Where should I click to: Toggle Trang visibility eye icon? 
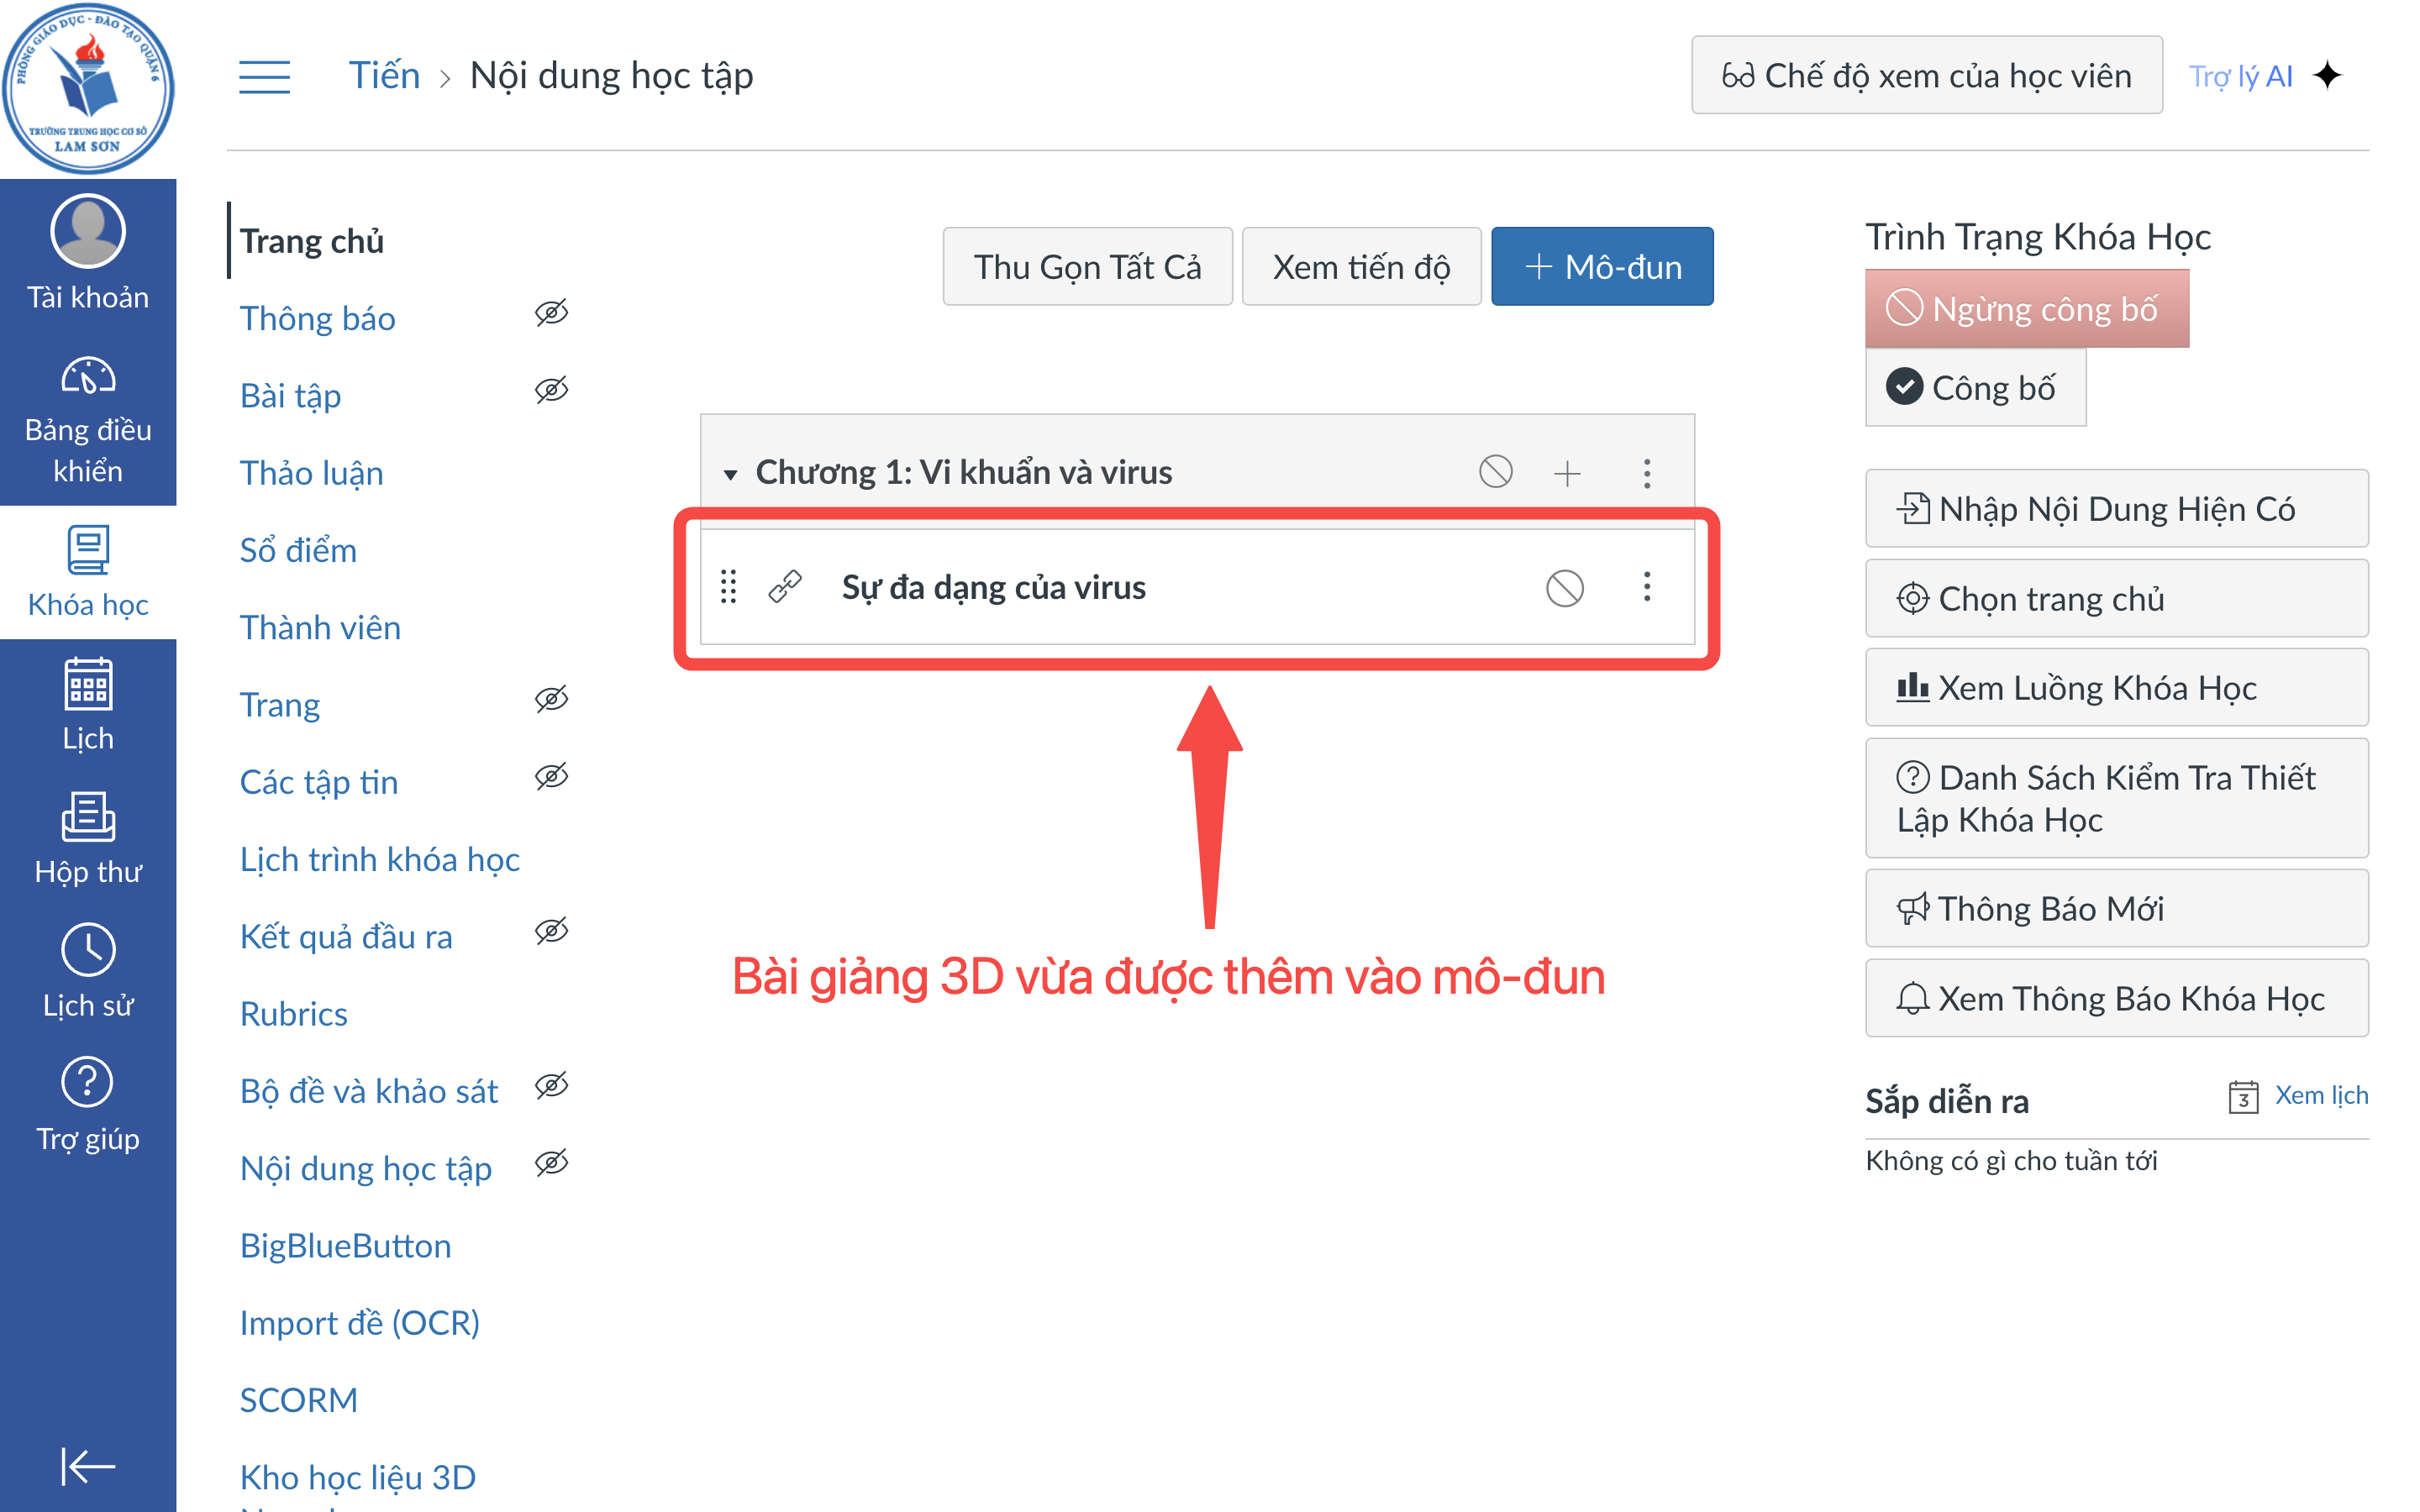[551, 699]
